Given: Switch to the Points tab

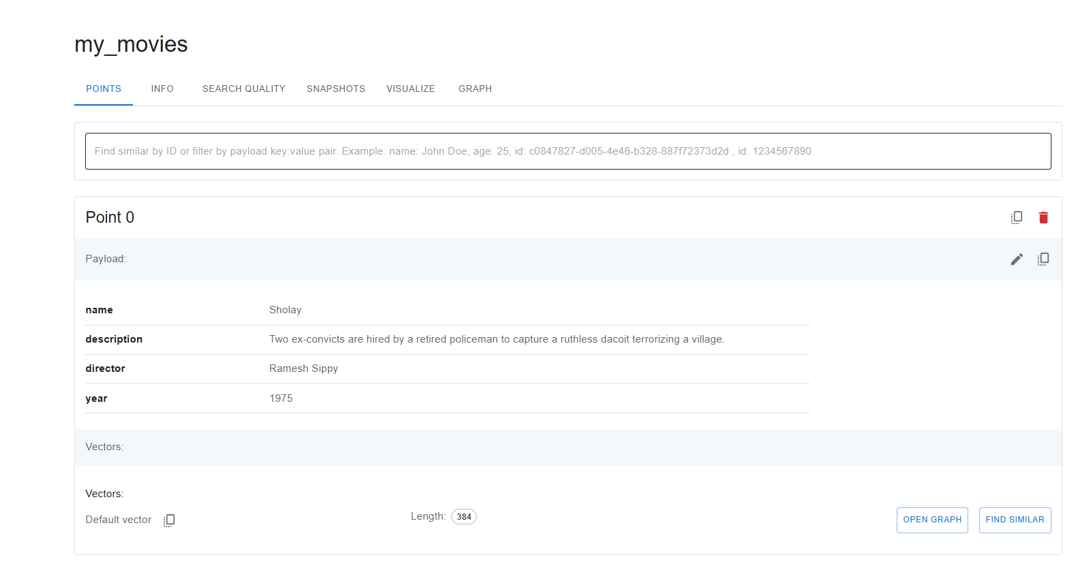Looking at the screenshot, I should [x=104, y=89].
